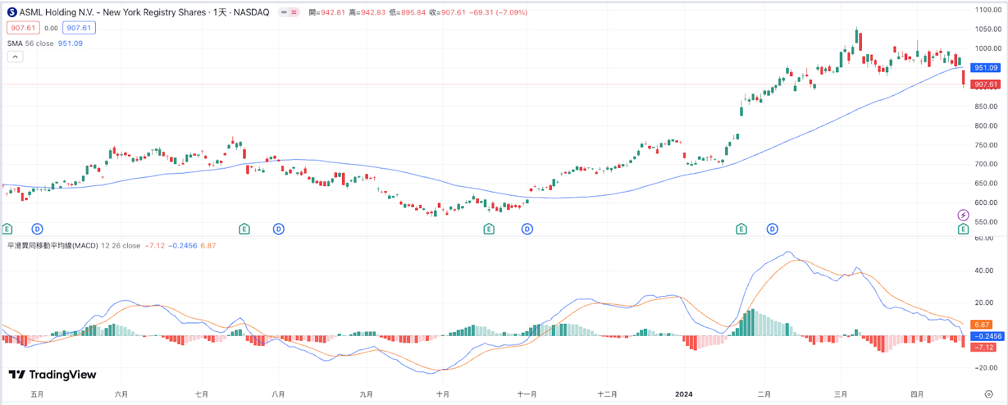Click the orange 6.87 MACD signal label
Viewport: 1008px width, 405px height.
(982, 325)
